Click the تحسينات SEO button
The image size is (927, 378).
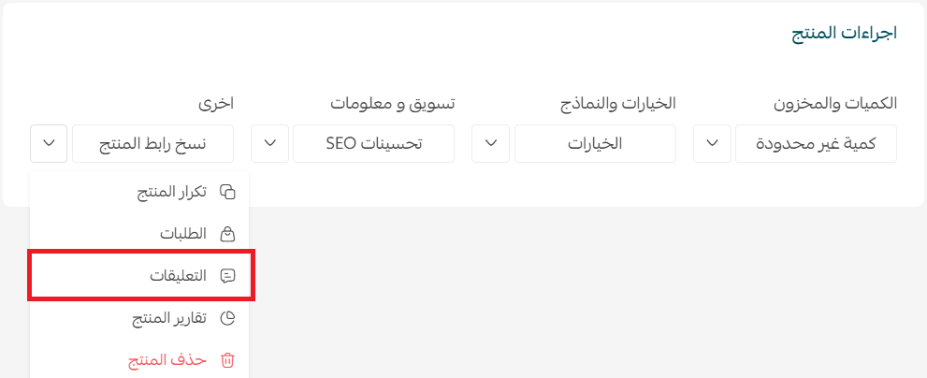[x=373, y=143]
